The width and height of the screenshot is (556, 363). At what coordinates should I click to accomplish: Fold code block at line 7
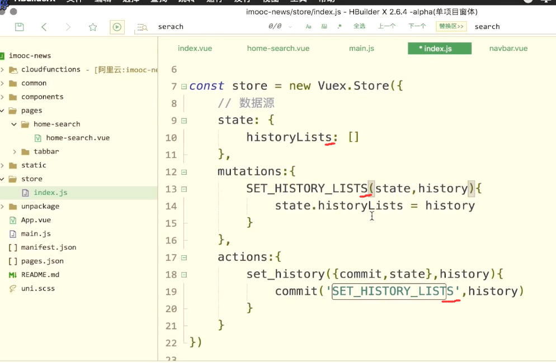184,87
